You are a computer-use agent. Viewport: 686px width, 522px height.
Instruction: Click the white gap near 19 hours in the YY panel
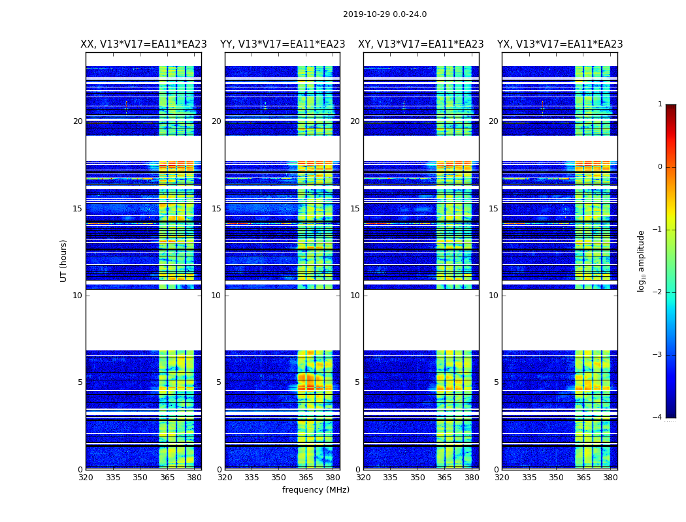[x=283, y=149]
